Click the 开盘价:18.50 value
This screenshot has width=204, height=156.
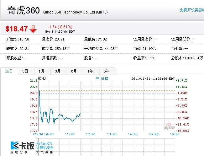click(x=18, y=39)
